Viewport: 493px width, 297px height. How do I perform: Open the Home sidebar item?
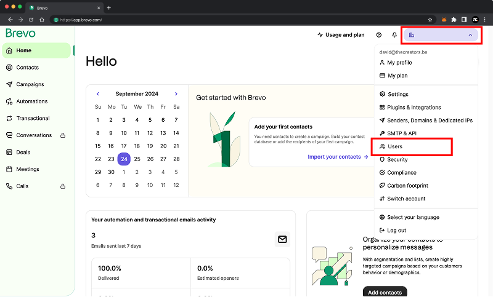(x=36, y=50)
